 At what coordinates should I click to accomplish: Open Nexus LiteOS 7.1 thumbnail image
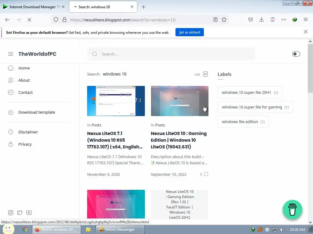click(x=116, y=101)
